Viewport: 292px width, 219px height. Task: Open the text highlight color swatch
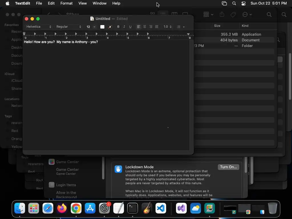click(110, 27)
